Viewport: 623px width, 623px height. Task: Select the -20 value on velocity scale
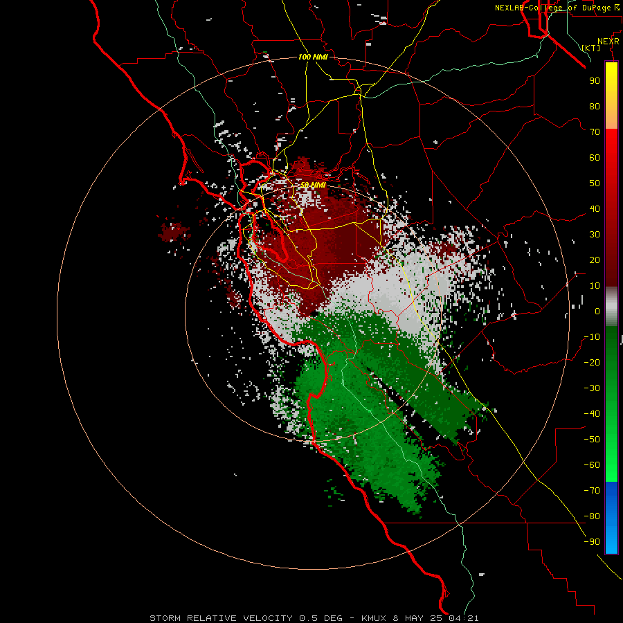(592, 362)
